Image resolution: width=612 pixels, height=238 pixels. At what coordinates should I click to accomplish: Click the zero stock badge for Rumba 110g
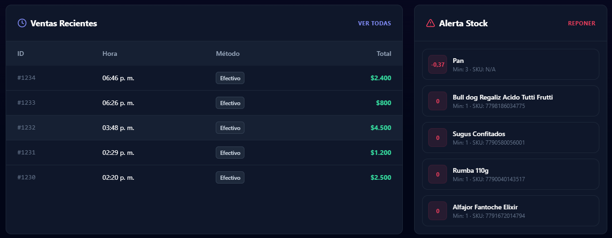click(438, 174)
